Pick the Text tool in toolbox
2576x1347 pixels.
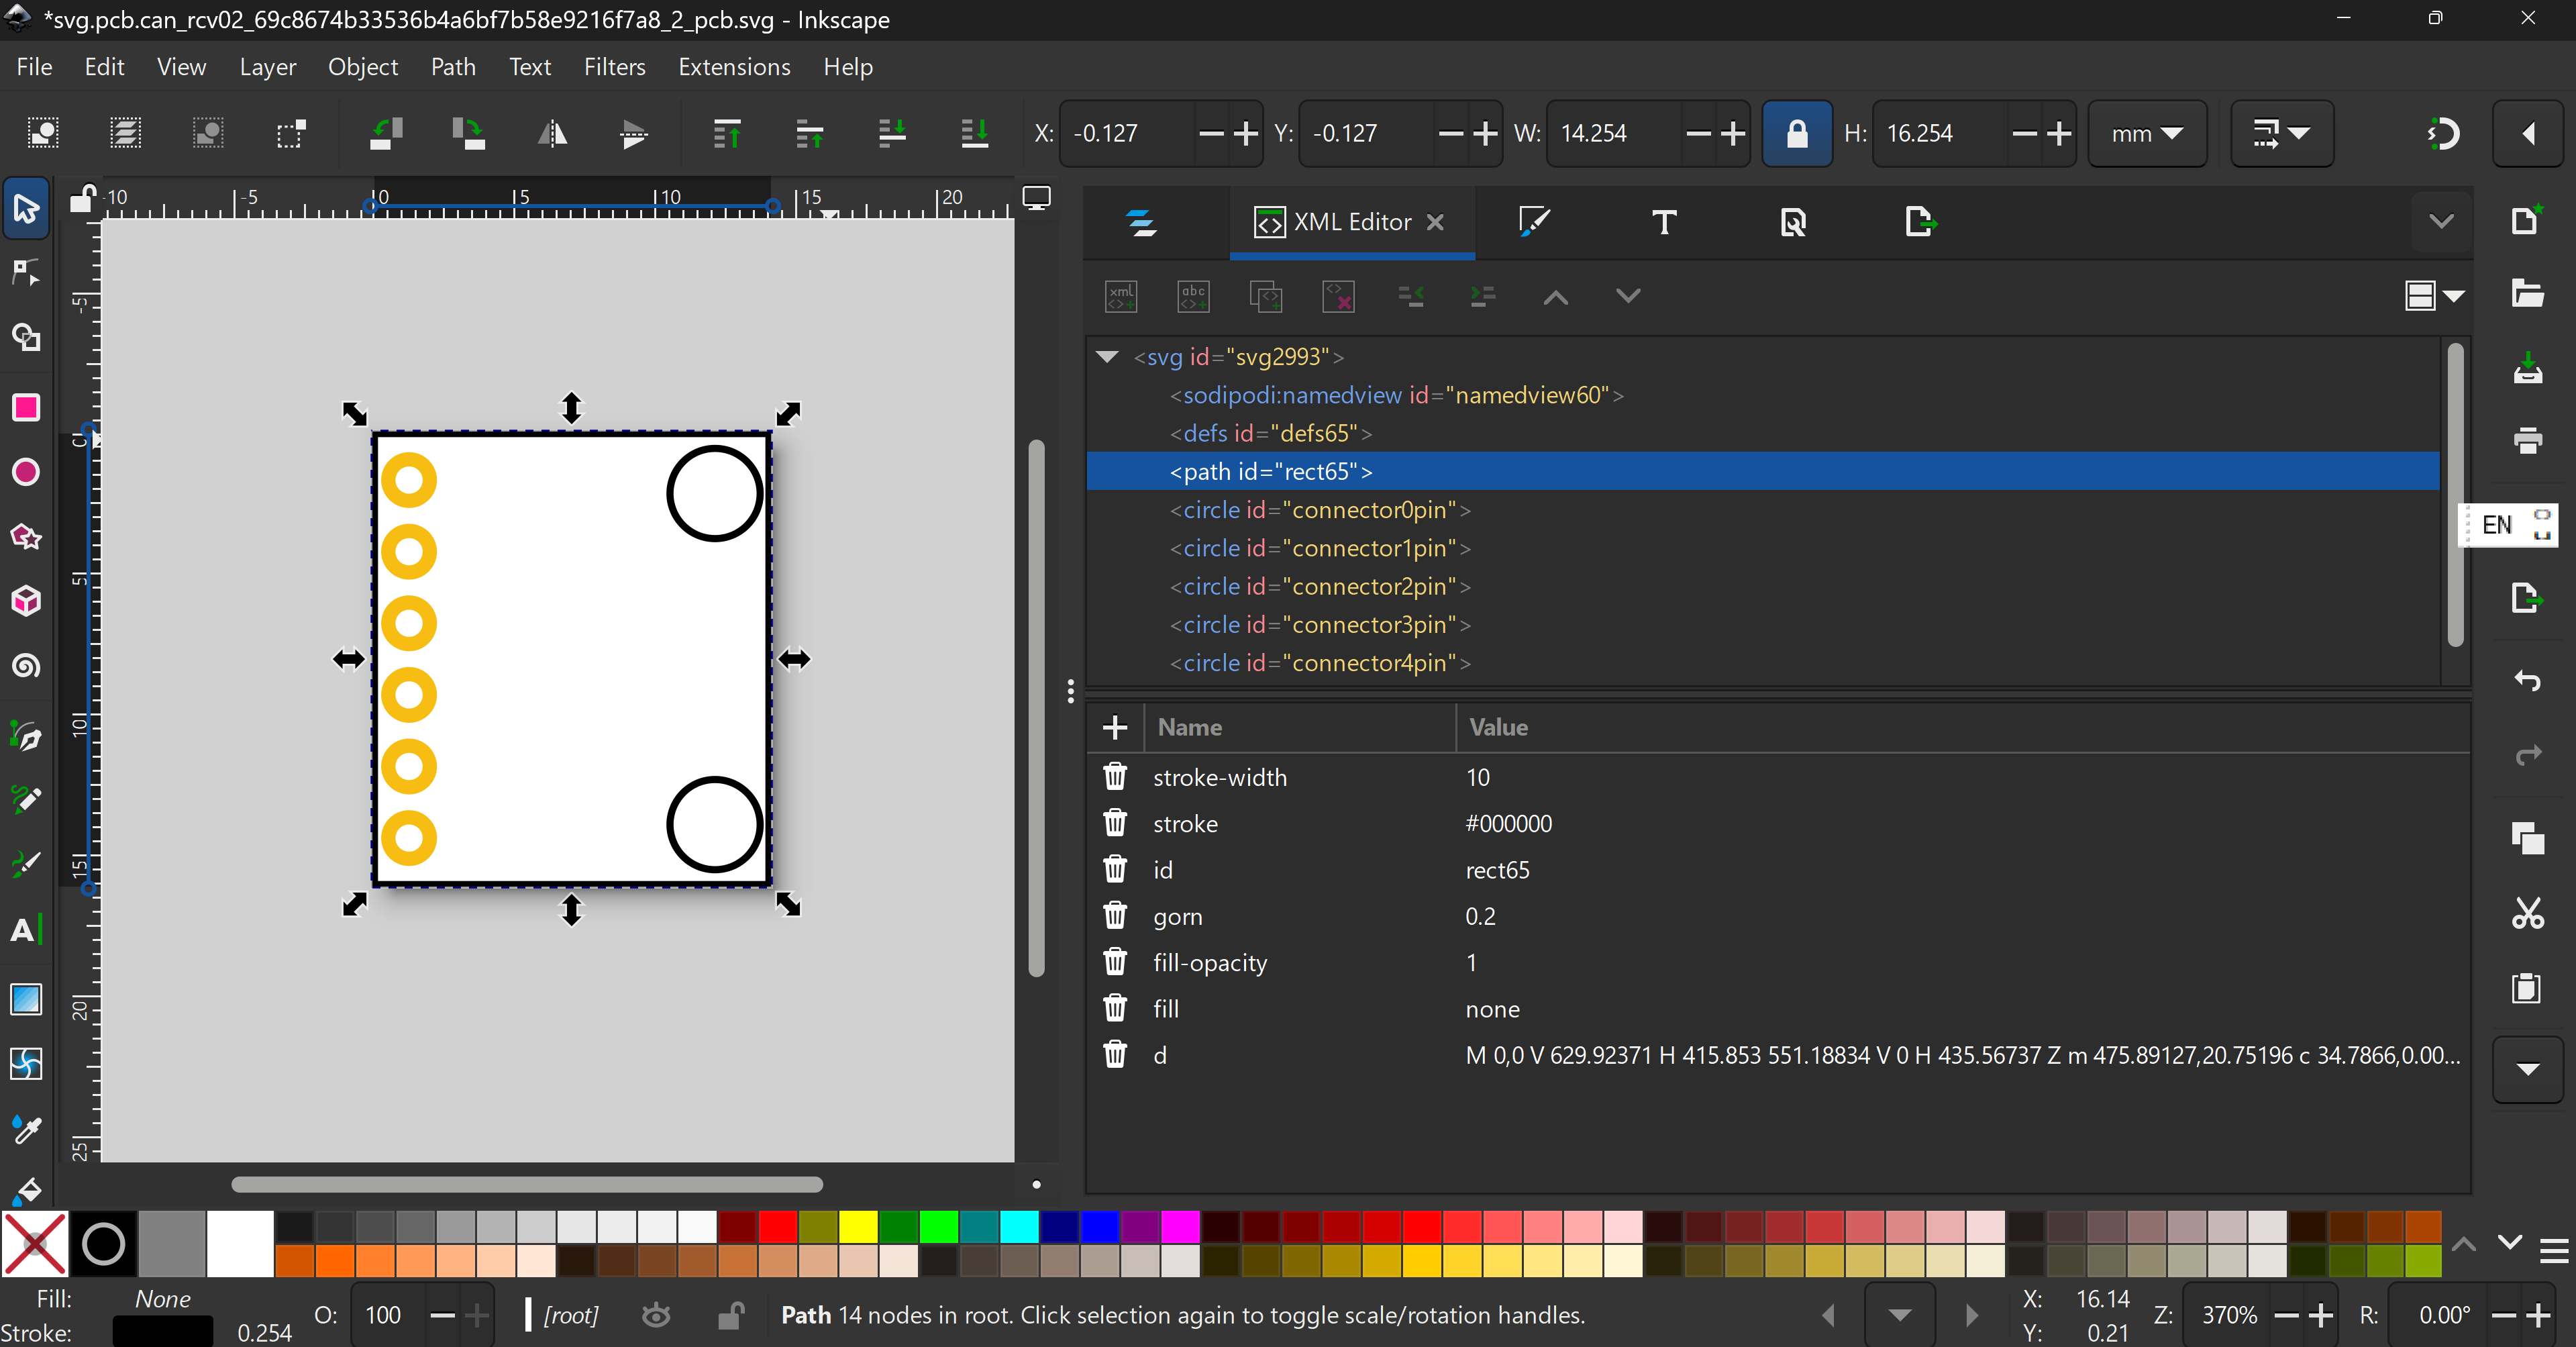pyautogui.click(x=26, y=930)
